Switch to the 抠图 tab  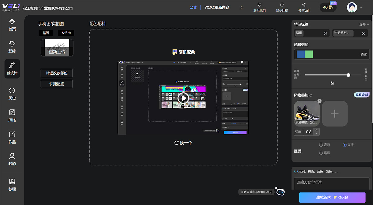click(46, 33)
